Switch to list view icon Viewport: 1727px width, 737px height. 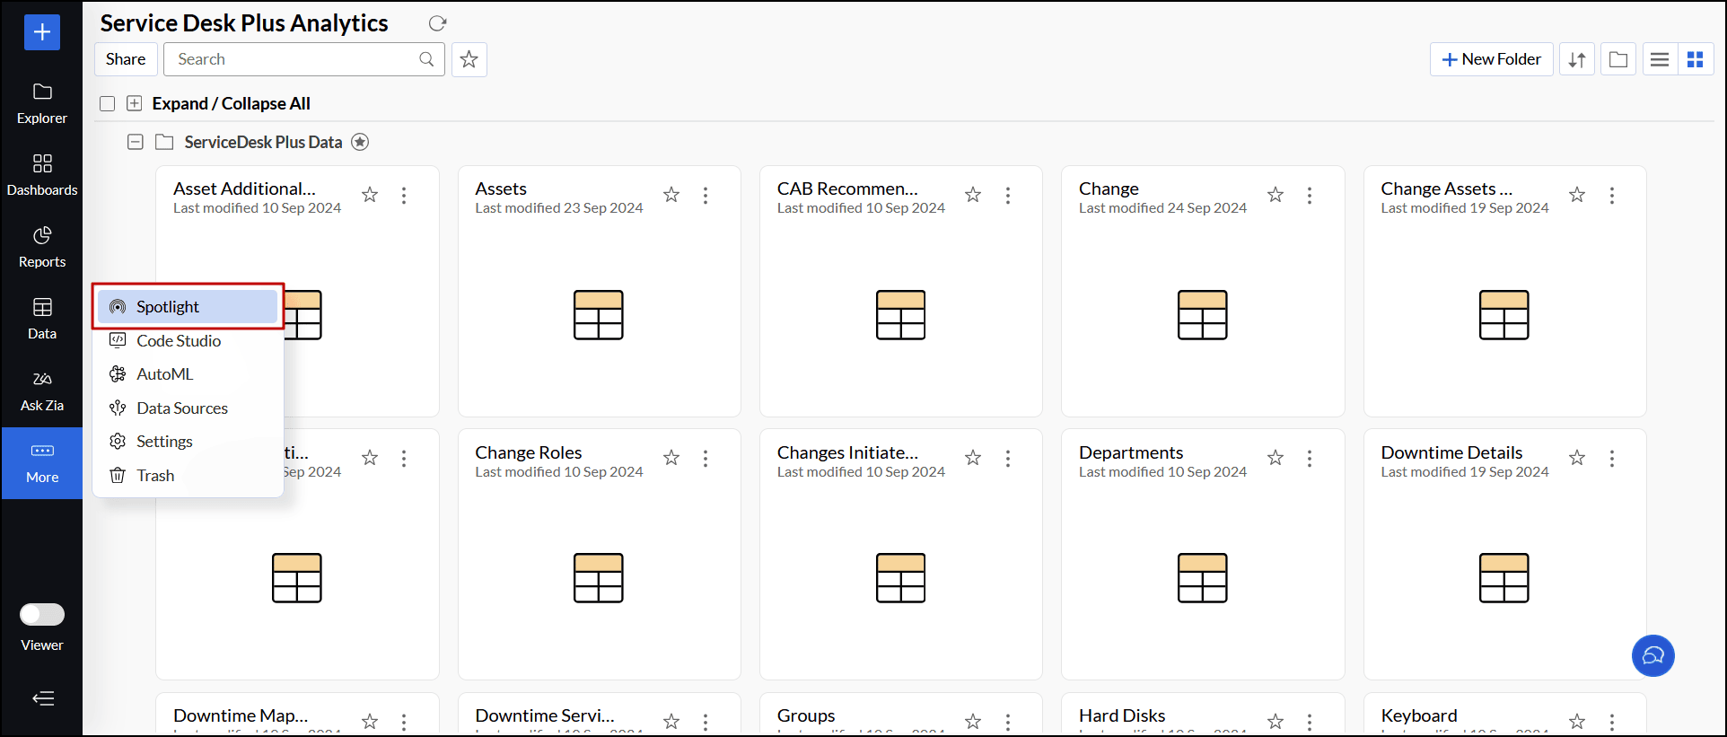click(1660, 59)
